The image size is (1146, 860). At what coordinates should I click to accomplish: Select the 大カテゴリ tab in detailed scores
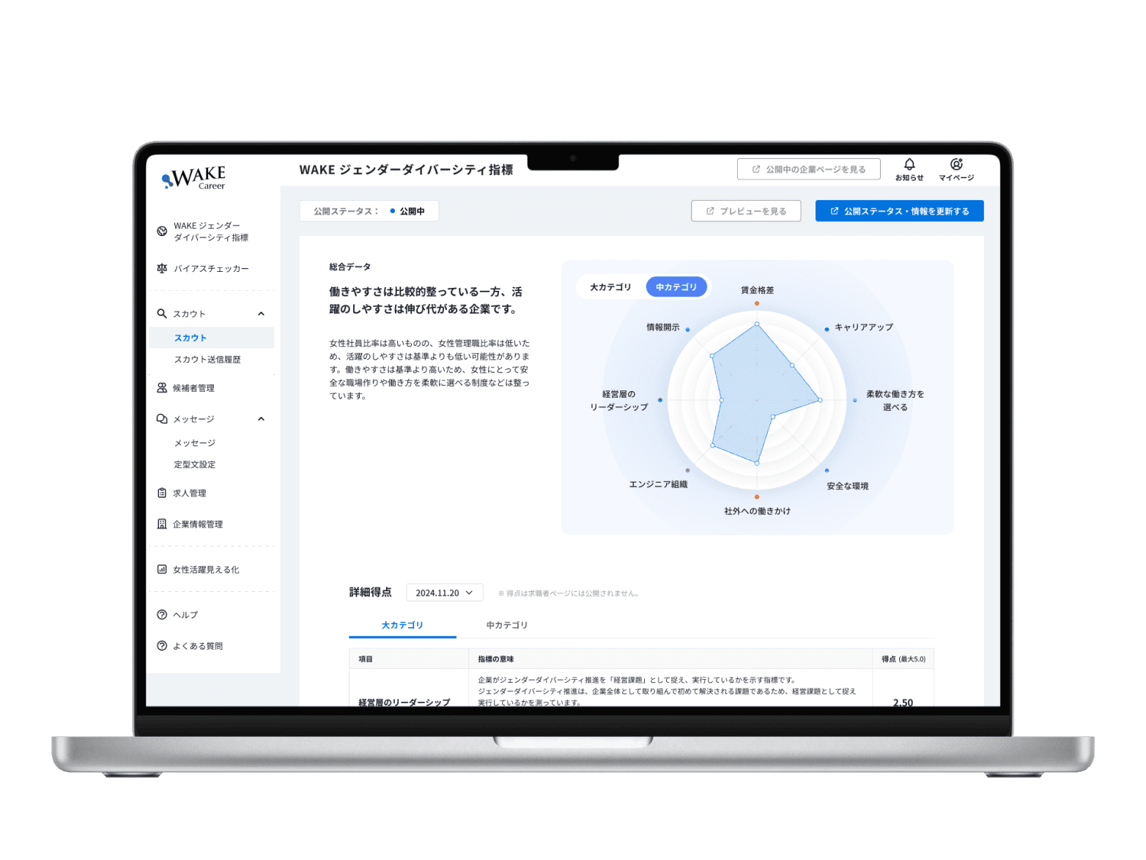click(402, 625)
